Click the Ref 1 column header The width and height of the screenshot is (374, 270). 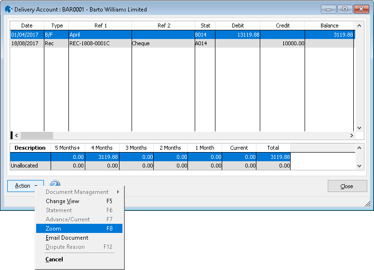100,26
